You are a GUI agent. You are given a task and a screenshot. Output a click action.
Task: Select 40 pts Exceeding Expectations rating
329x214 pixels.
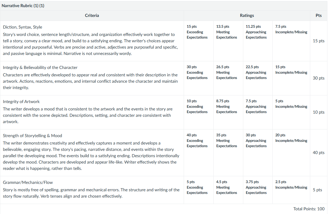click(x=197, y=141)
